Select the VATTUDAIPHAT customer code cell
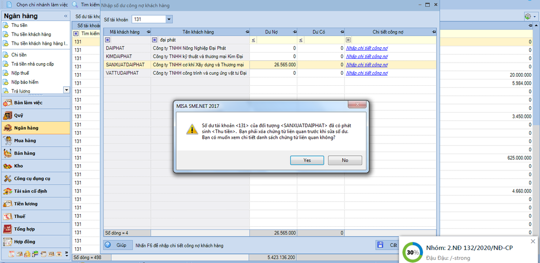This screenshot has height=263, width=540. tap(127, 73)
